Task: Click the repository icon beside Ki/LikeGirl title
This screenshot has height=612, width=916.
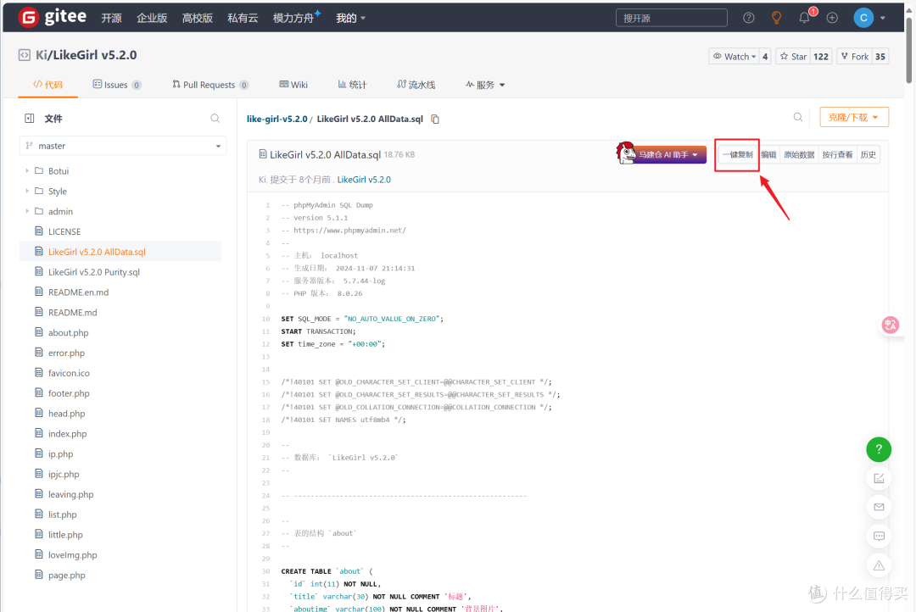Action: (24, 55)
